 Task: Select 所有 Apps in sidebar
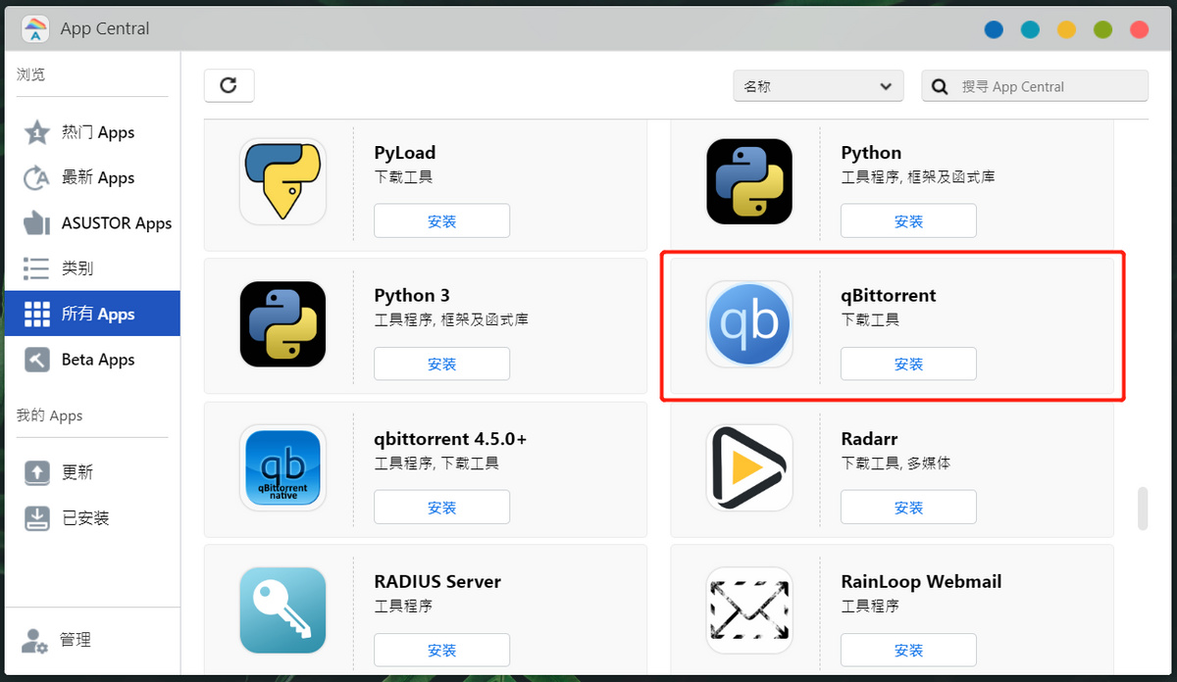coord(90,314)
